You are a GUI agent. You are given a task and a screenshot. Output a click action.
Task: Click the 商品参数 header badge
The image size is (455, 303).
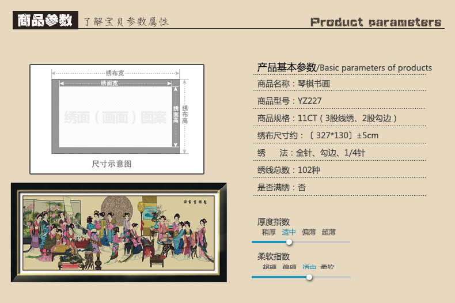45,20
